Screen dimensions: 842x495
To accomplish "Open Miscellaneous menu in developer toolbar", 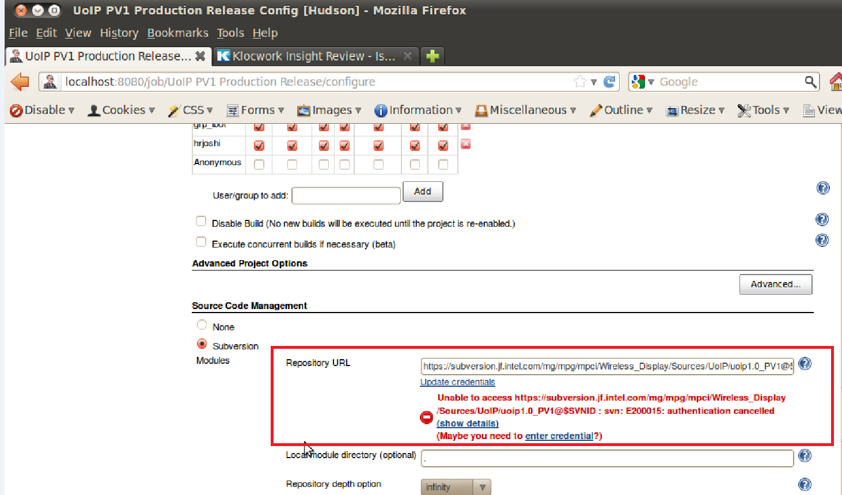I will [525, 110].
